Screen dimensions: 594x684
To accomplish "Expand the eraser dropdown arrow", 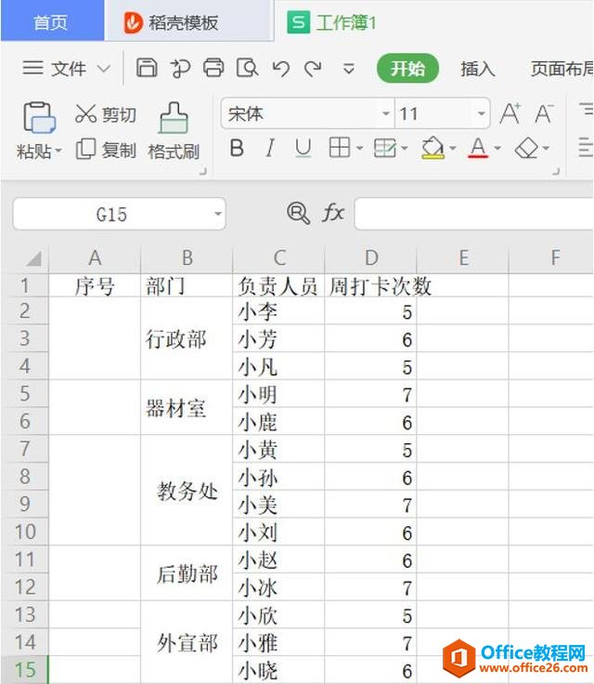I will click(546, 149).
